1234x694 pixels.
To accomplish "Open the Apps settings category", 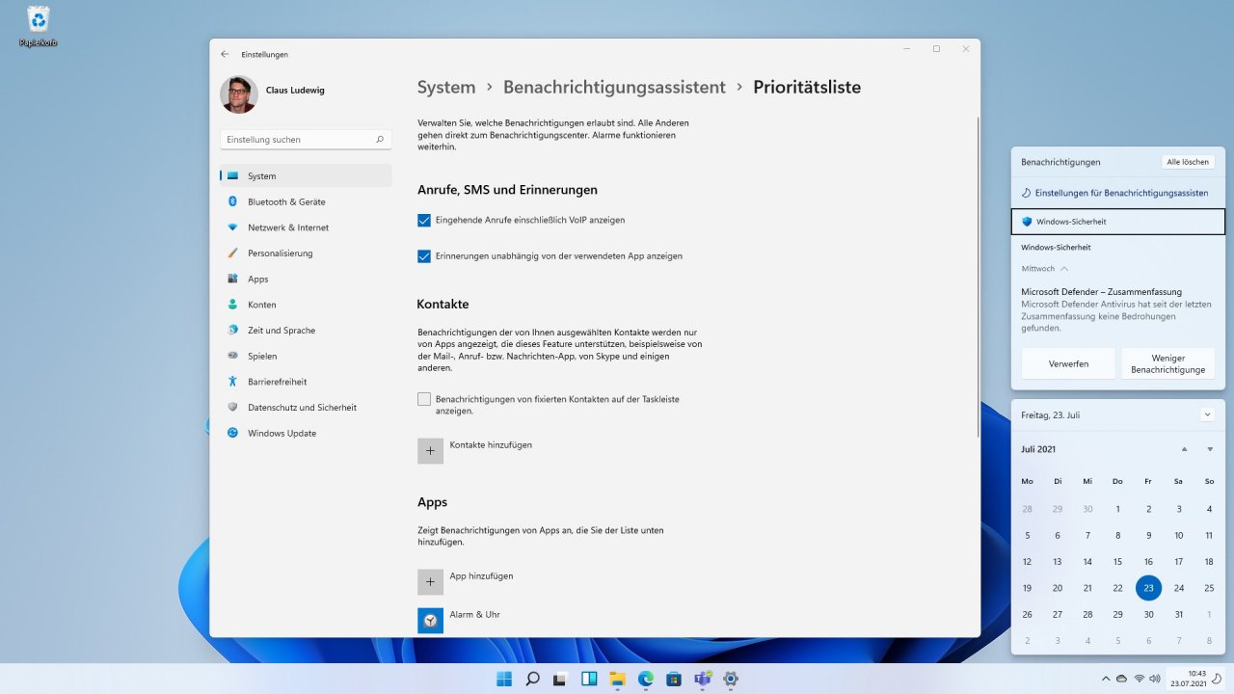I will pyautogui.click(x=306, y=279).
